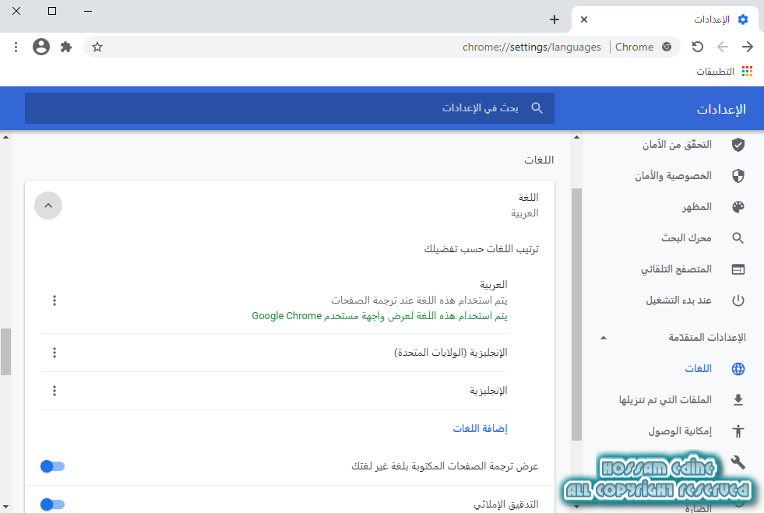
Task: Click يتم استخدام هذه اللغة عند ترجمة الصفحات
Action: [420, 300]
